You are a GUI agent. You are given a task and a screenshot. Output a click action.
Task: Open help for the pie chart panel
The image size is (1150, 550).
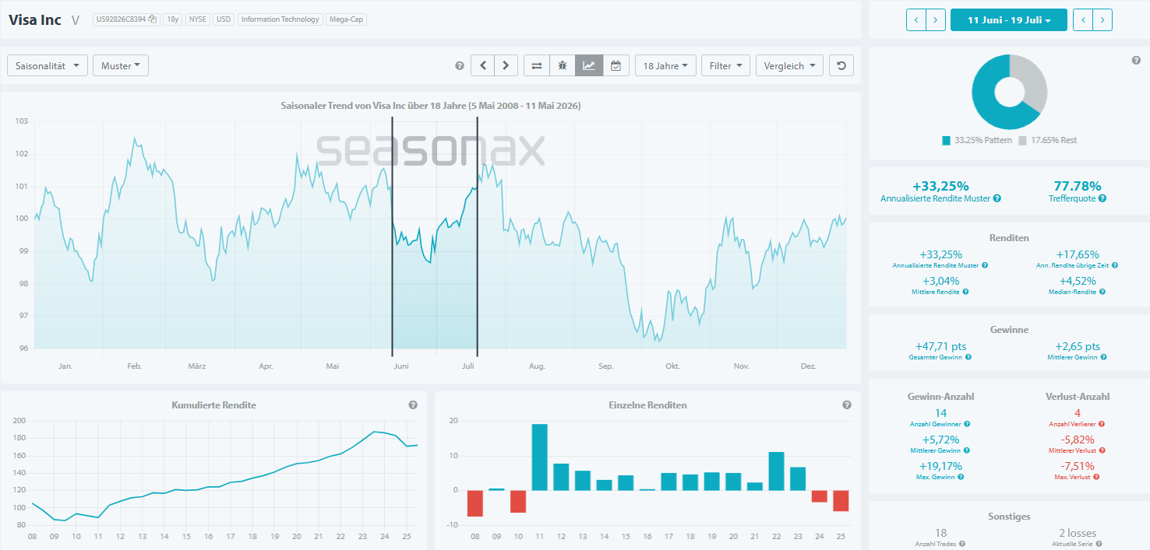tap(1136, 61)
